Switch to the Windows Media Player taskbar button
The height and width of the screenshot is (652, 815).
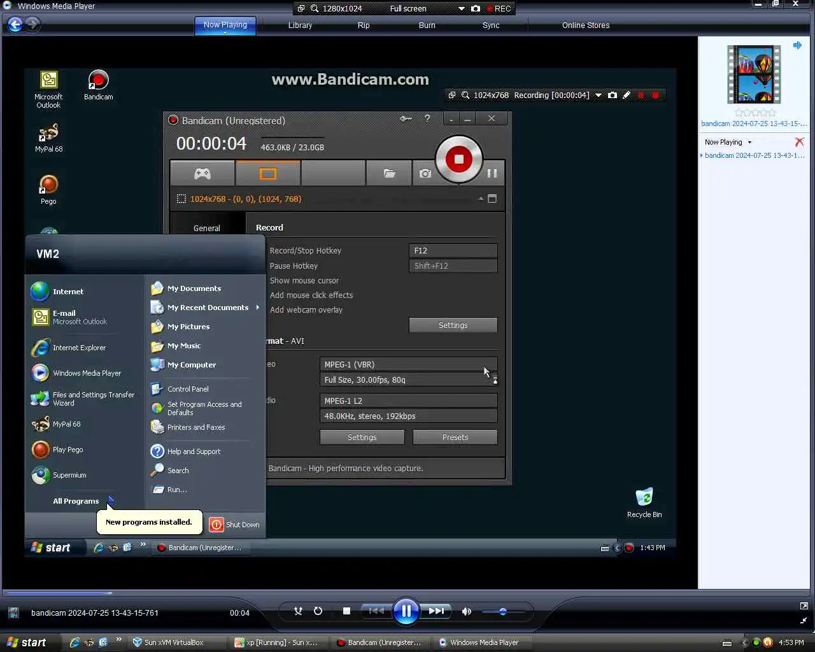pos(482,642)
